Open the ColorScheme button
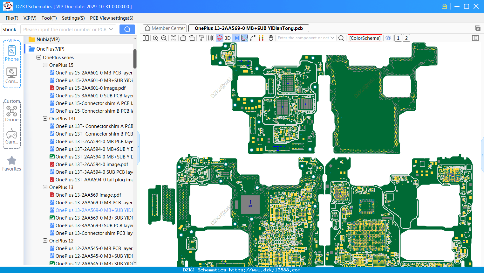Viewport: 484px width, 273px height. click(x=365, y=38)
